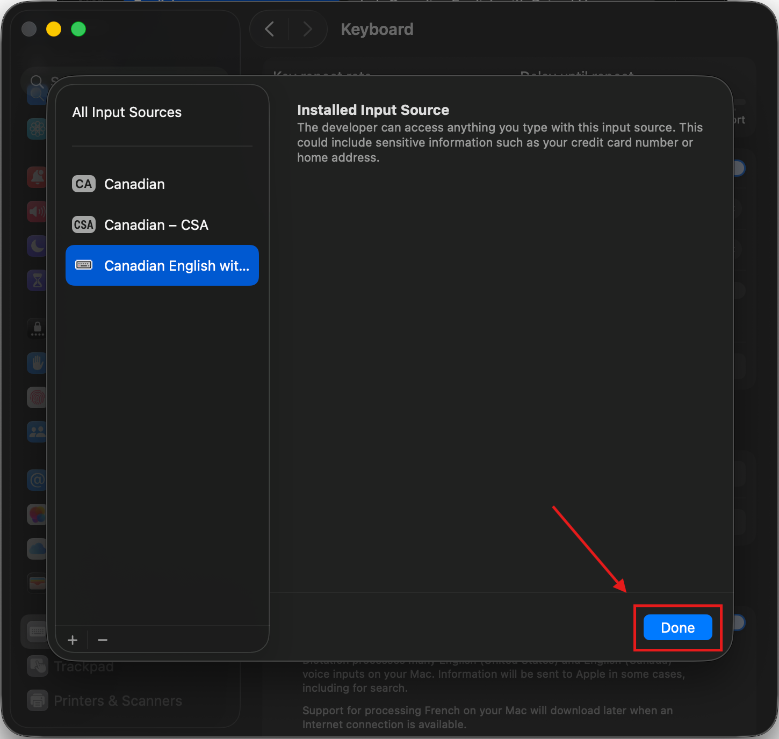
Task: Go back using the left chevron
Action: 270,29
